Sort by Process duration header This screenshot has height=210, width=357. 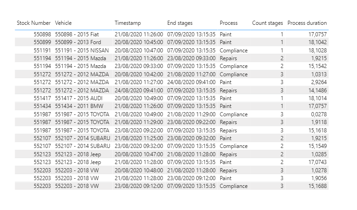[307, 23]
